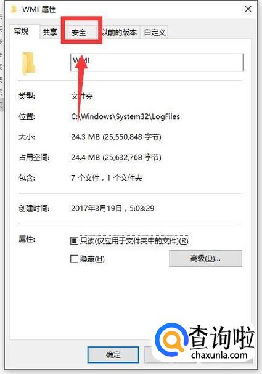Toggle the 只读 read-only checkbox
The height and width of the screenshot is (374, 262).
pyautogui.click(x=74, y=240)
